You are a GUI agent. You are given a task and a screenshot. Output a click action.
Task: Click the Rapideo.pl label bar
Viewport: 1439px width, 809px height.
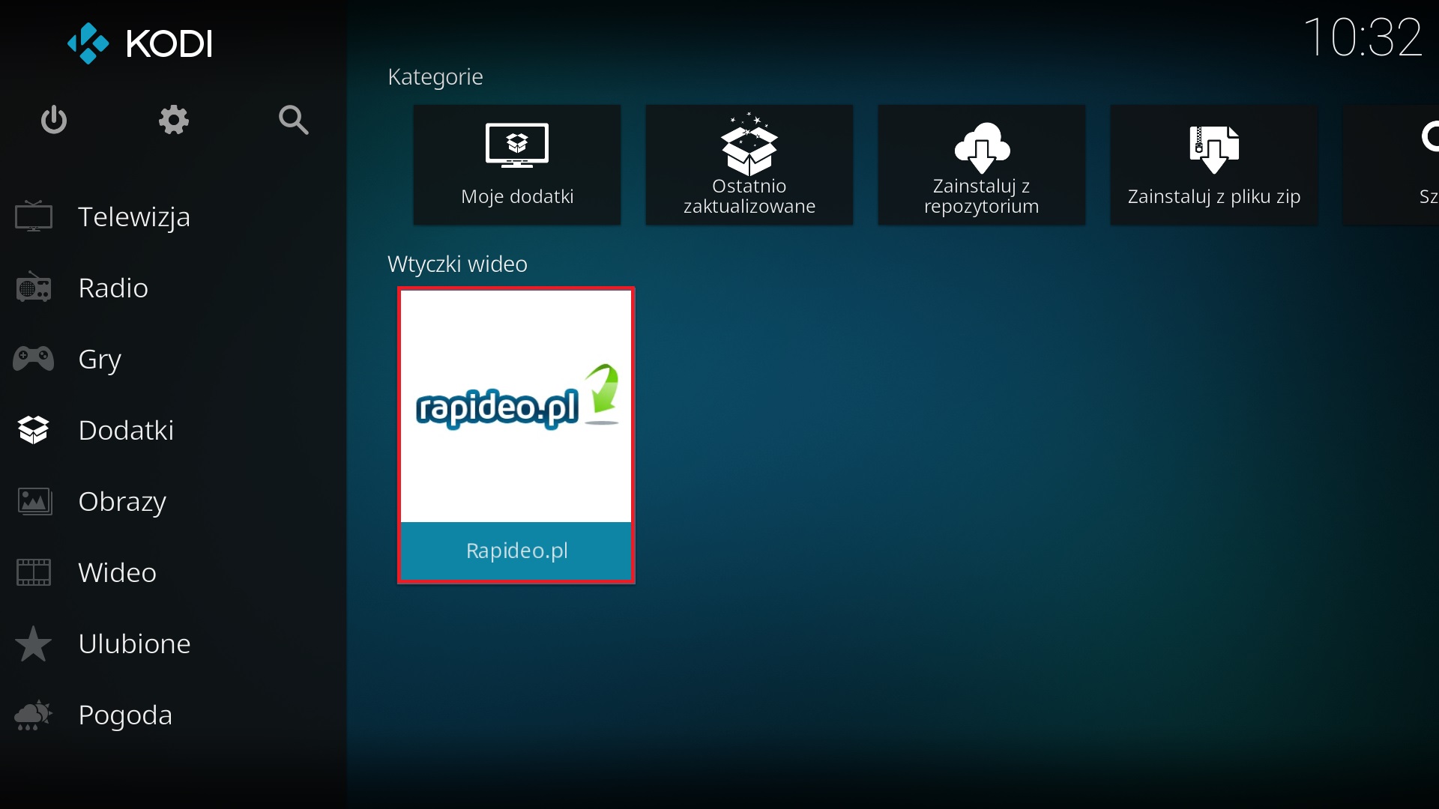click(516, 551)
